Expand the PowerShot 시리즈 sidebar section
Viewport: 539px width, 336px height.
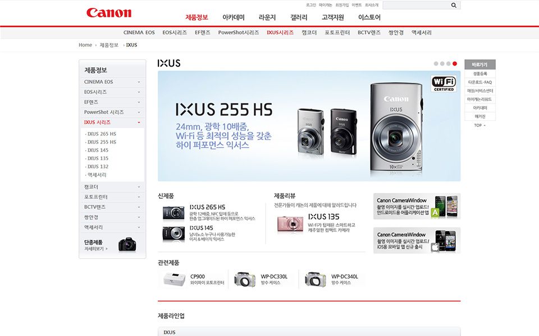(x=112, y=112)
